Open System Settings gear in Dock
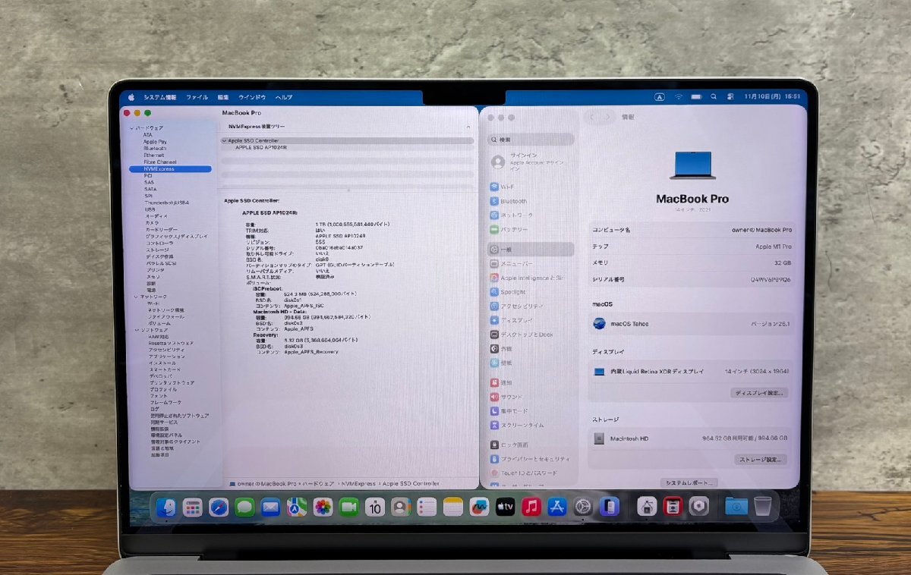Viewport: 911px width, 575px height. (583, 507)
